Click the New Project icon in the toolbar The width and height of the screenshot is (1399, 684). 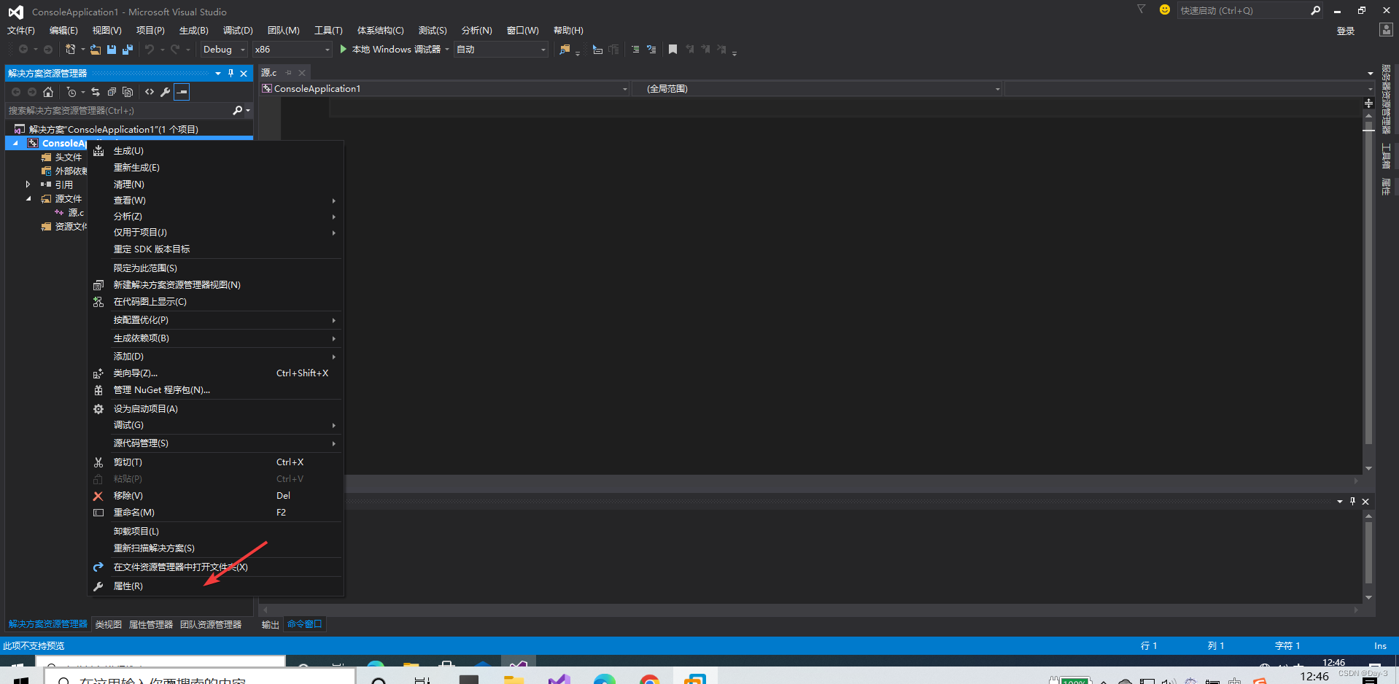pos(71,50)
